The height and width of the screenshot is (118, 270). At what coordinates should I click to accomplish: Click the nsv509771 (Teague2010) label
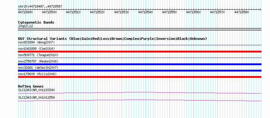coord(38,55)
